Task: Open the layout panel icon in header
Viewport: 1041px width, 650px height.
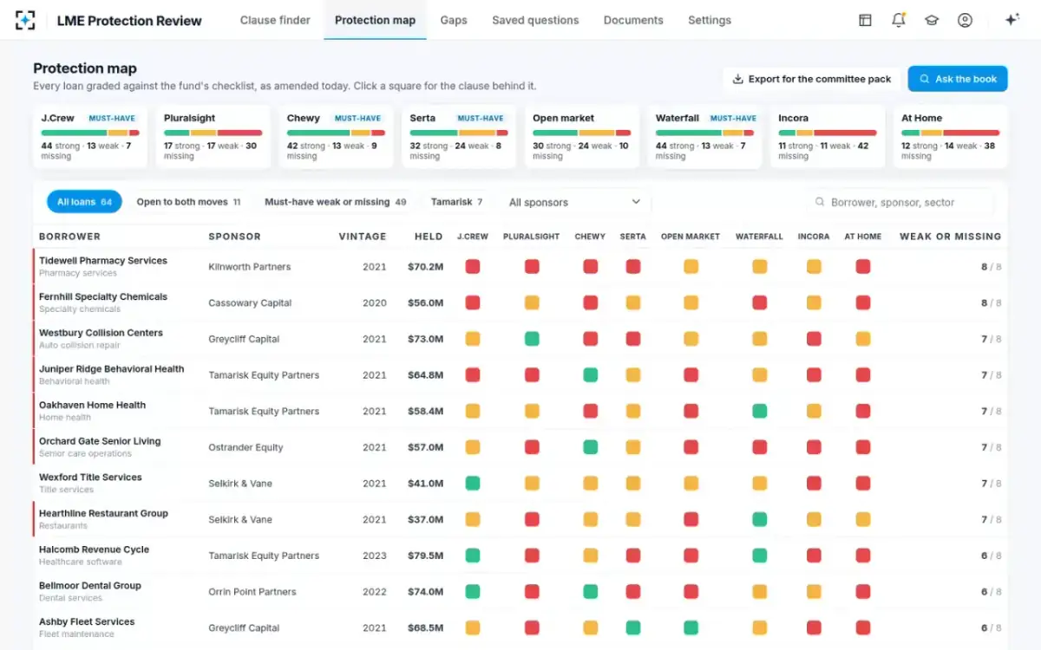Action: pos(865,20)
